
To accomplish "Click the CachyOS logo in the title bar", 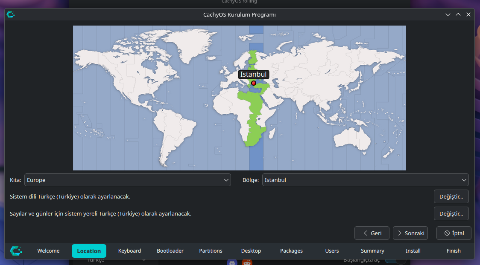I will click(x=11, y=14).
